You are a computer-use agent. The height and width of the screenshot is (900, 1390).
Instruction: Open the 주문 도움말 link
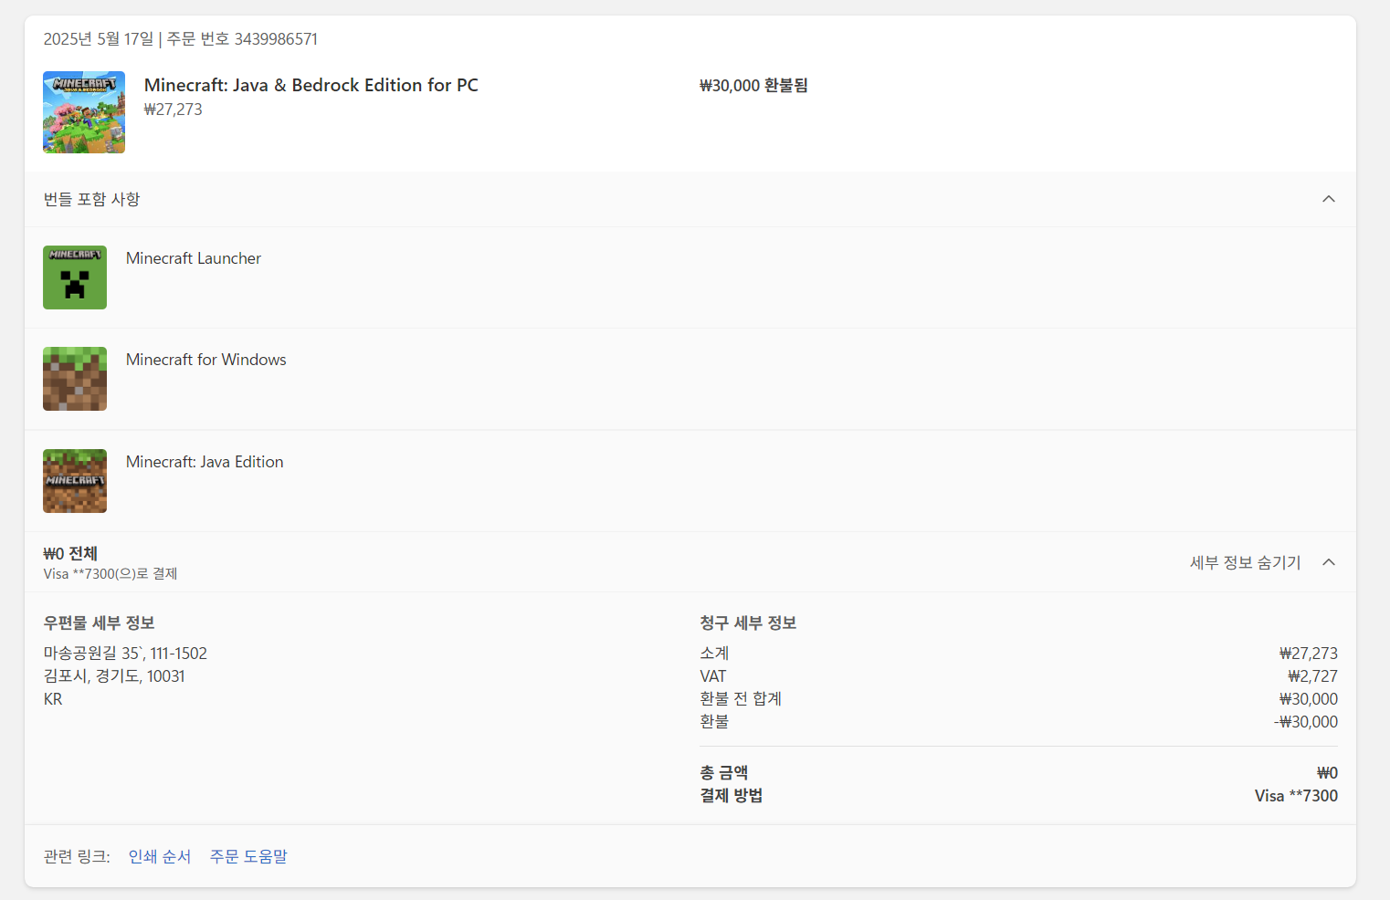248,856
